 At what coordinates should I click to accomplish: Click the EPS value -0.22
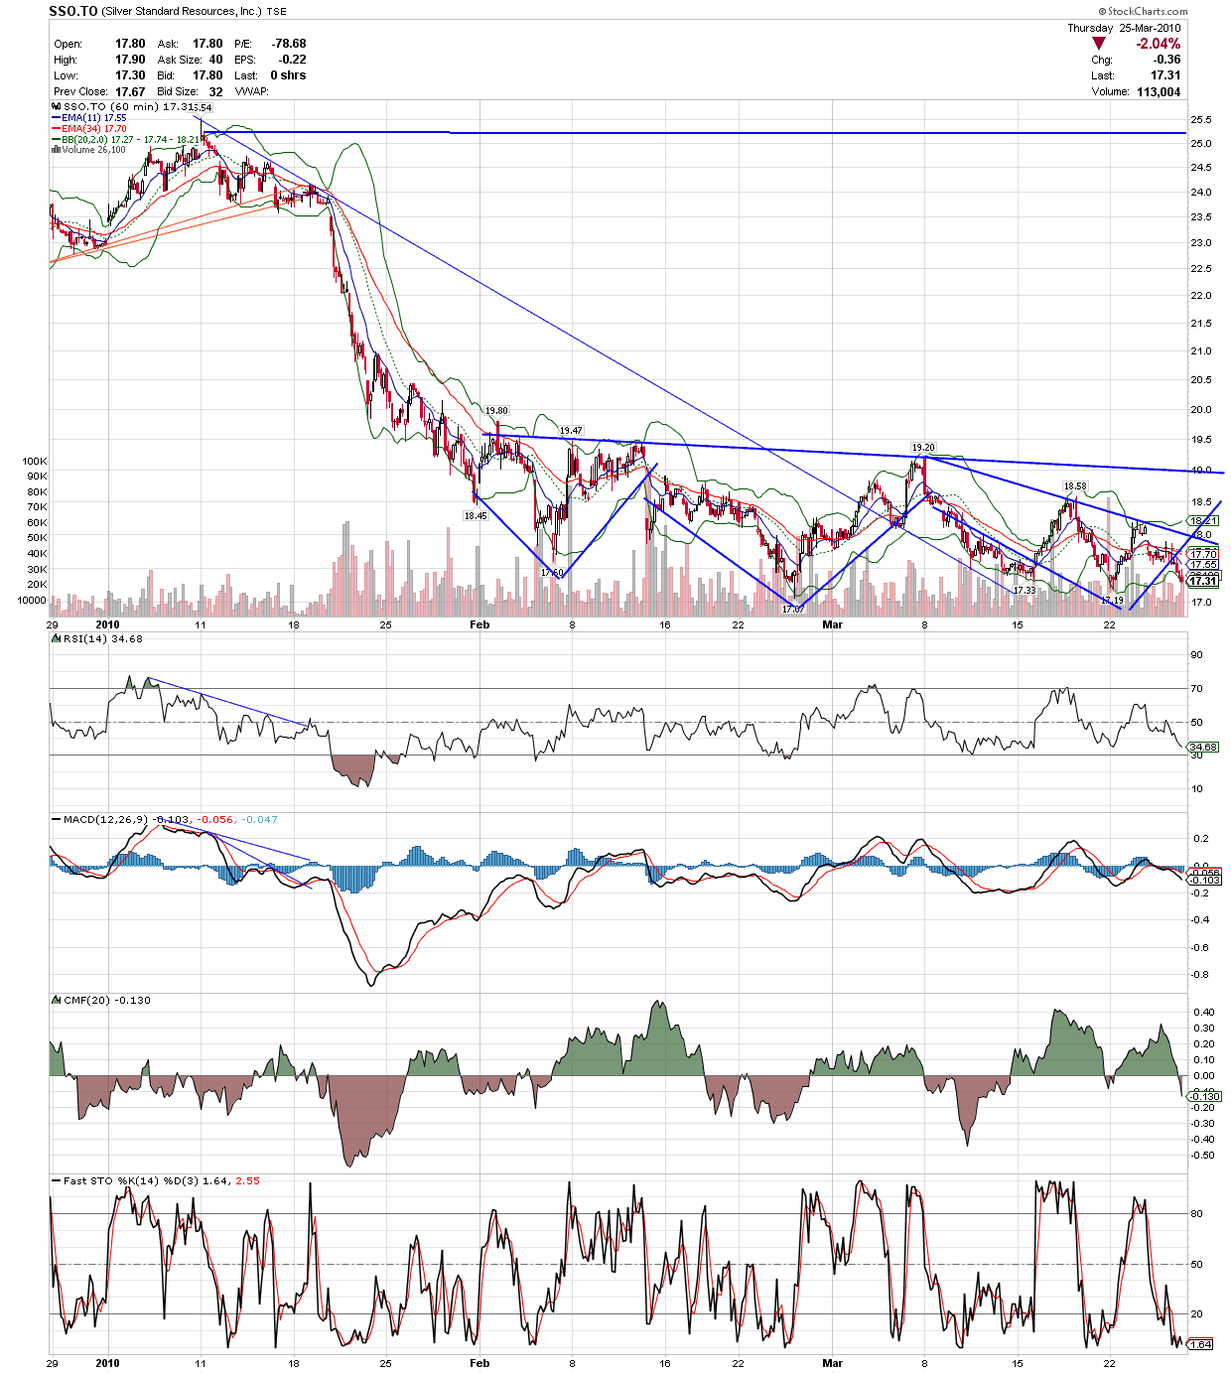click(293, 60)
